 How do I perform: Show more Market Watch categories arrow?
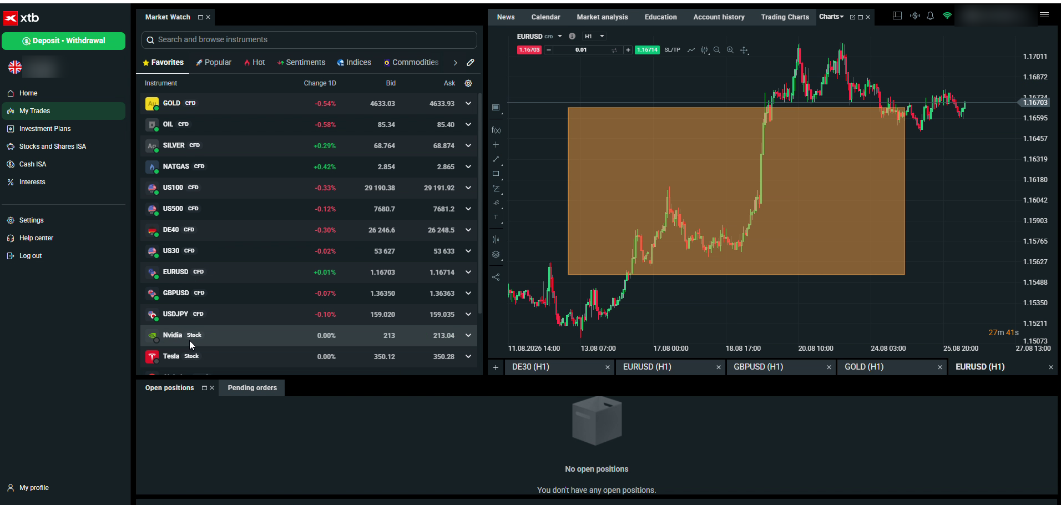pyautogui.click(x=455, y=63)
